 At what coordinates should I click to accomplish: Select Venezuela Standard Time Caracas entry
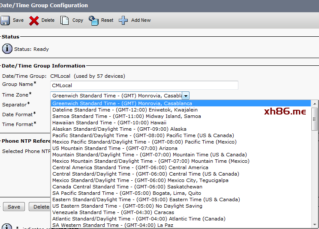pos(113,212)
